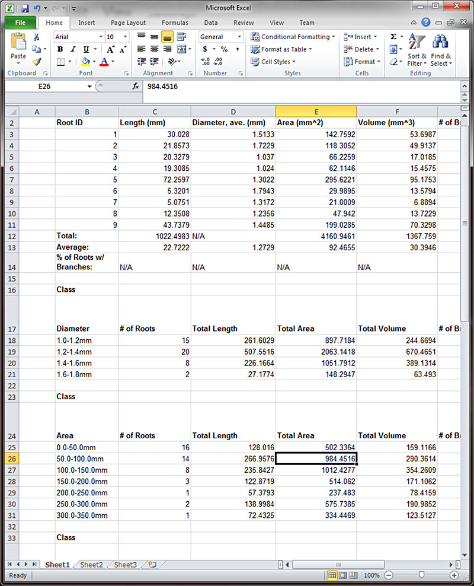Shrink font size with Shrink Font
The image size is (474, 586).
click(x=123, y=49)
